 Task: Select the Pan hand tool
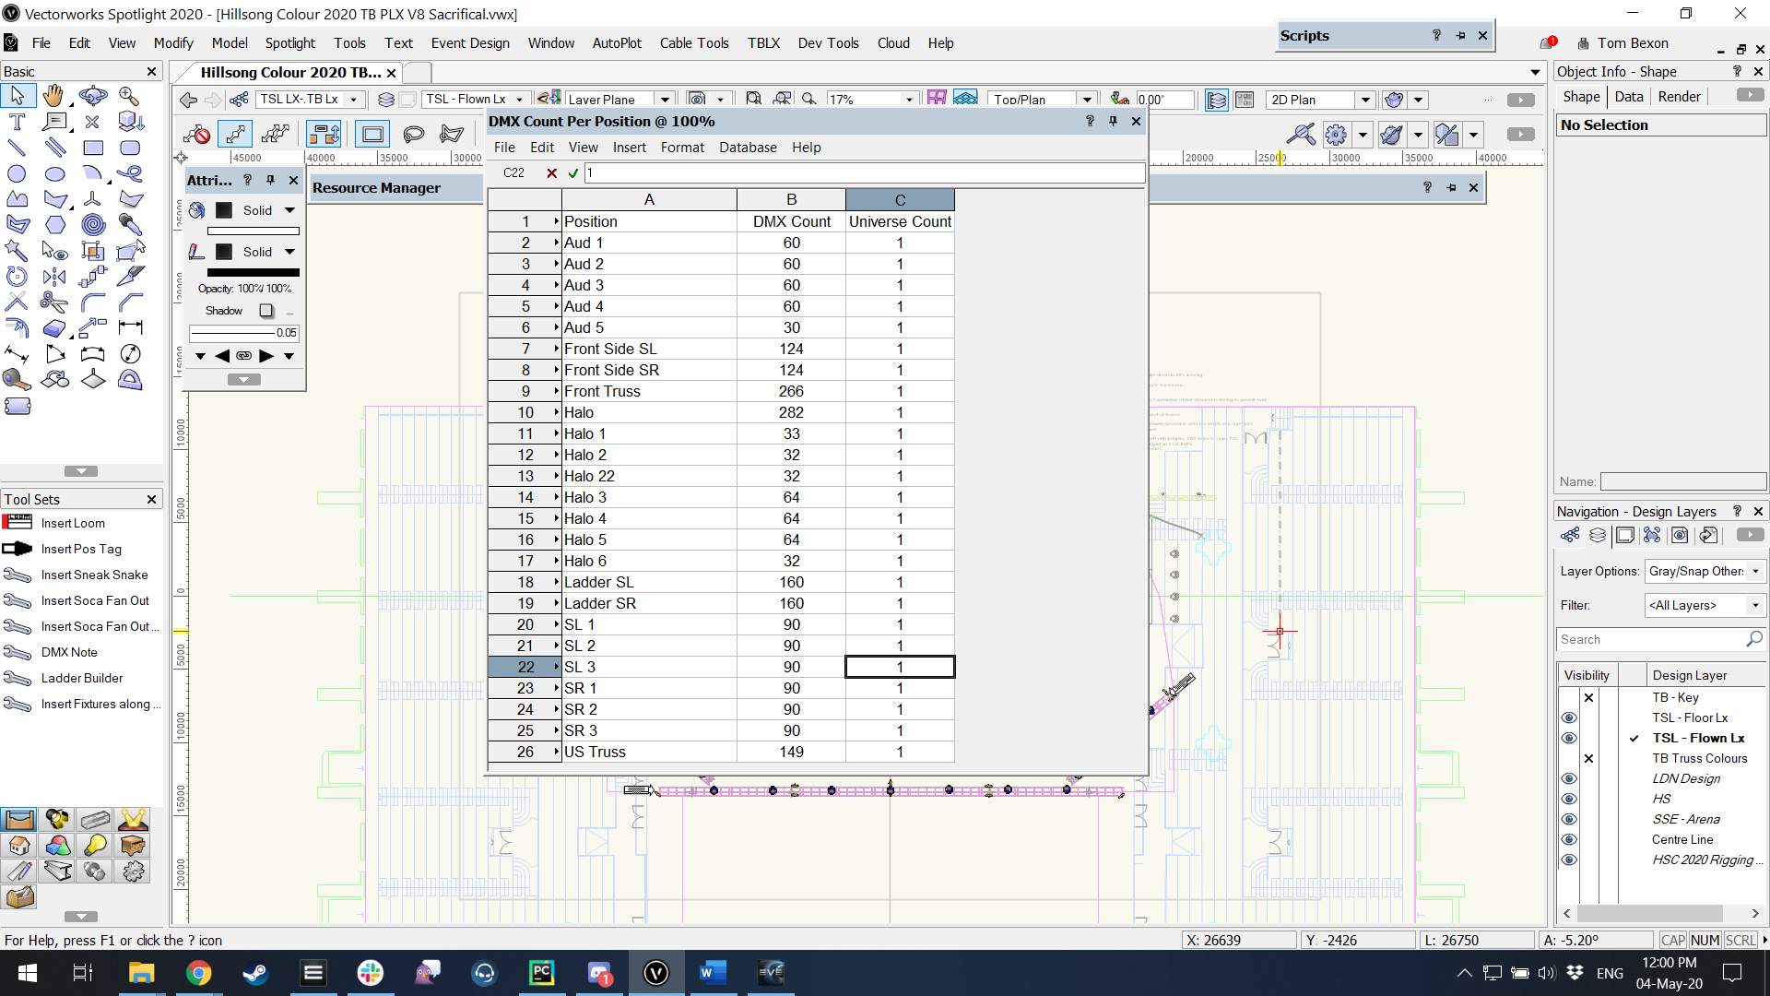point(53,95)
